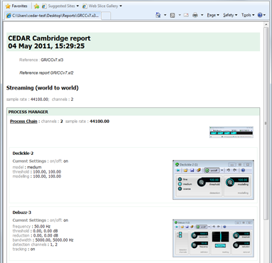Click the Print icon in command bar
The height and width of the screenshot is (263, 272).
195,15
